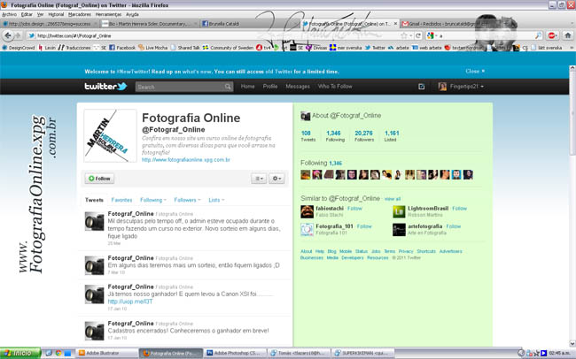Click Fotografia_101's avatar icon
Viewport: 576px width, 359px height.
pos(307,230)
